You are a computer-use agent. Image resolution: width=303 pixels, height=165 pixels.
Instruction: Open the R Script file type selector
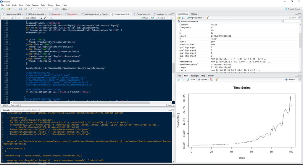pos(170,105)
